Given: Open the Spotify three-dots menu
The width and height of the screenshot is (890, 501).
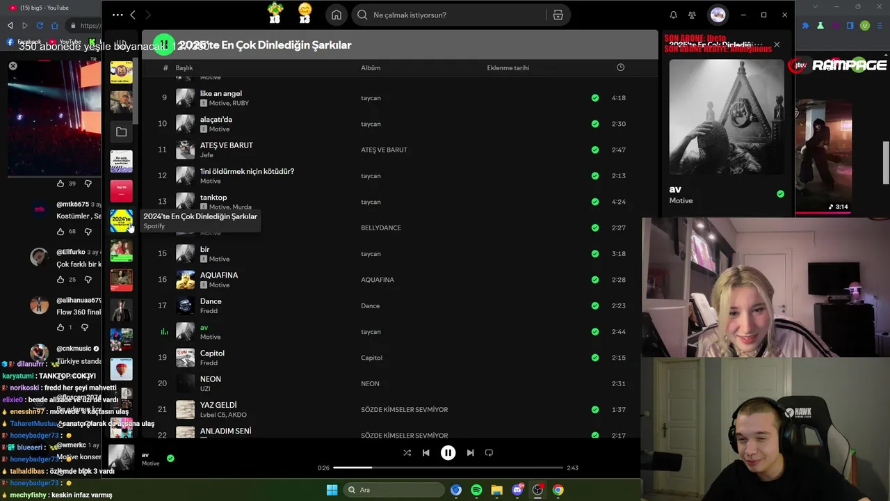Looking at the screenshot, I should (x=118, y=15).
